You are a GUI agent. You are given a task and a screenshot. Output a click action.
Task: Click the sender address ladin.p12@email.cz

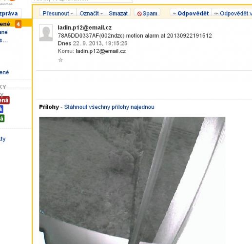point(85,28)
